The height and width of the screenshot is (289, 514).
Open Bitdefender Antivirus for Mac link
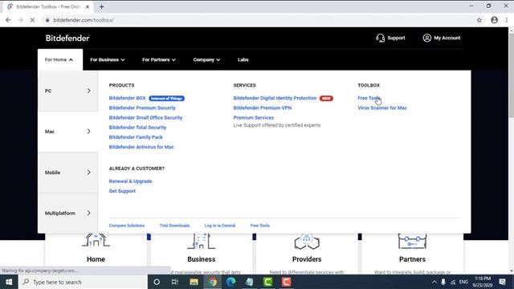[x=141, y=147]
